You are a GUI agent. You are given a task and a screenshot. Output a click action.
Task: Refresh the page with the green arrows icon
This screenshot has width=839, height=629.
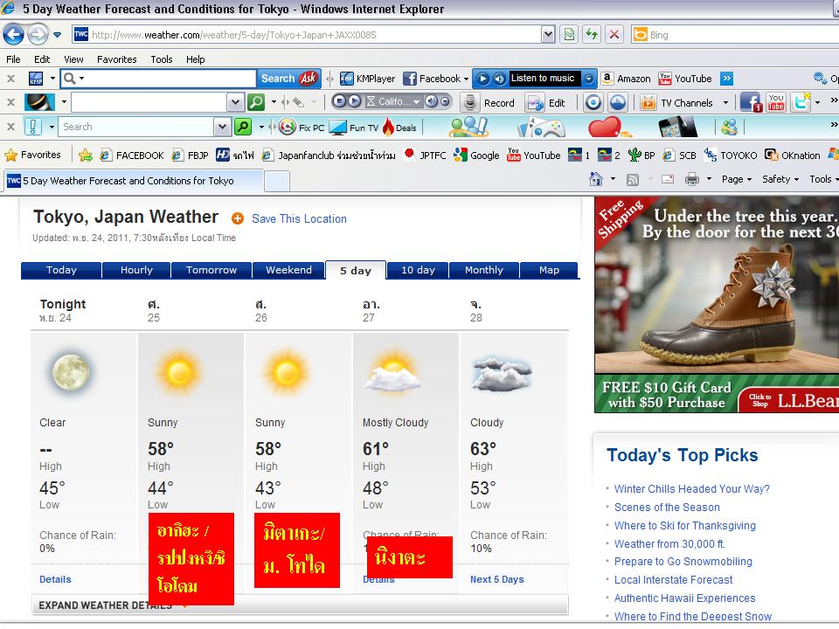coord(592,35)
